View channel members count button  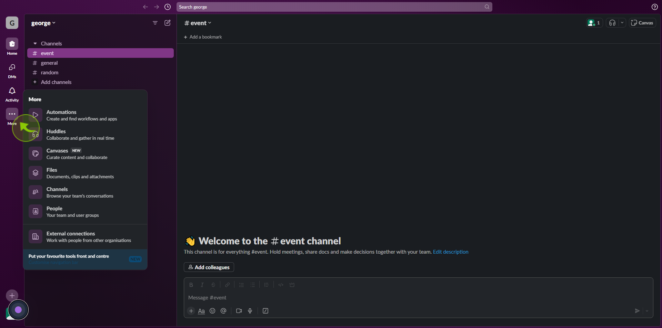594,23
